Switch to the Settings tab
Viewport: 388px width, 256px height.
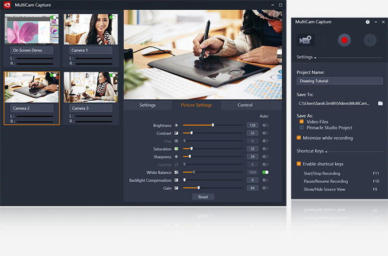pos(148,105)
